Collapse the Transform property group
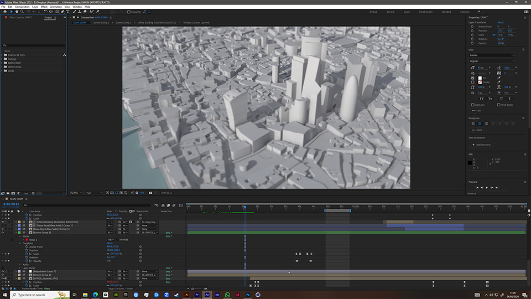Viewport: 531px width, 299px height. pyautogui.click(x=20, y=243)
